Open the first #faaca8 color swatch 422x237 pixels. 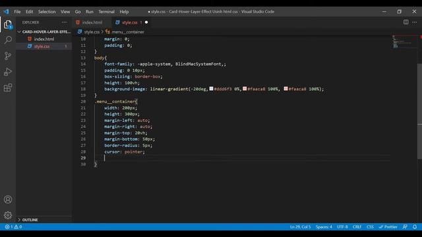click(x=245, y=89)
